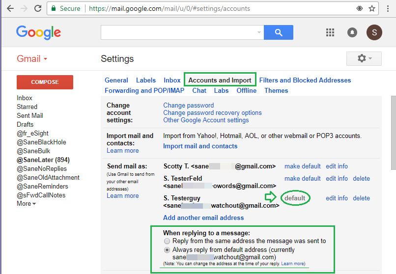Open the @SaneOldAttachment label

(x=48, y=177)
